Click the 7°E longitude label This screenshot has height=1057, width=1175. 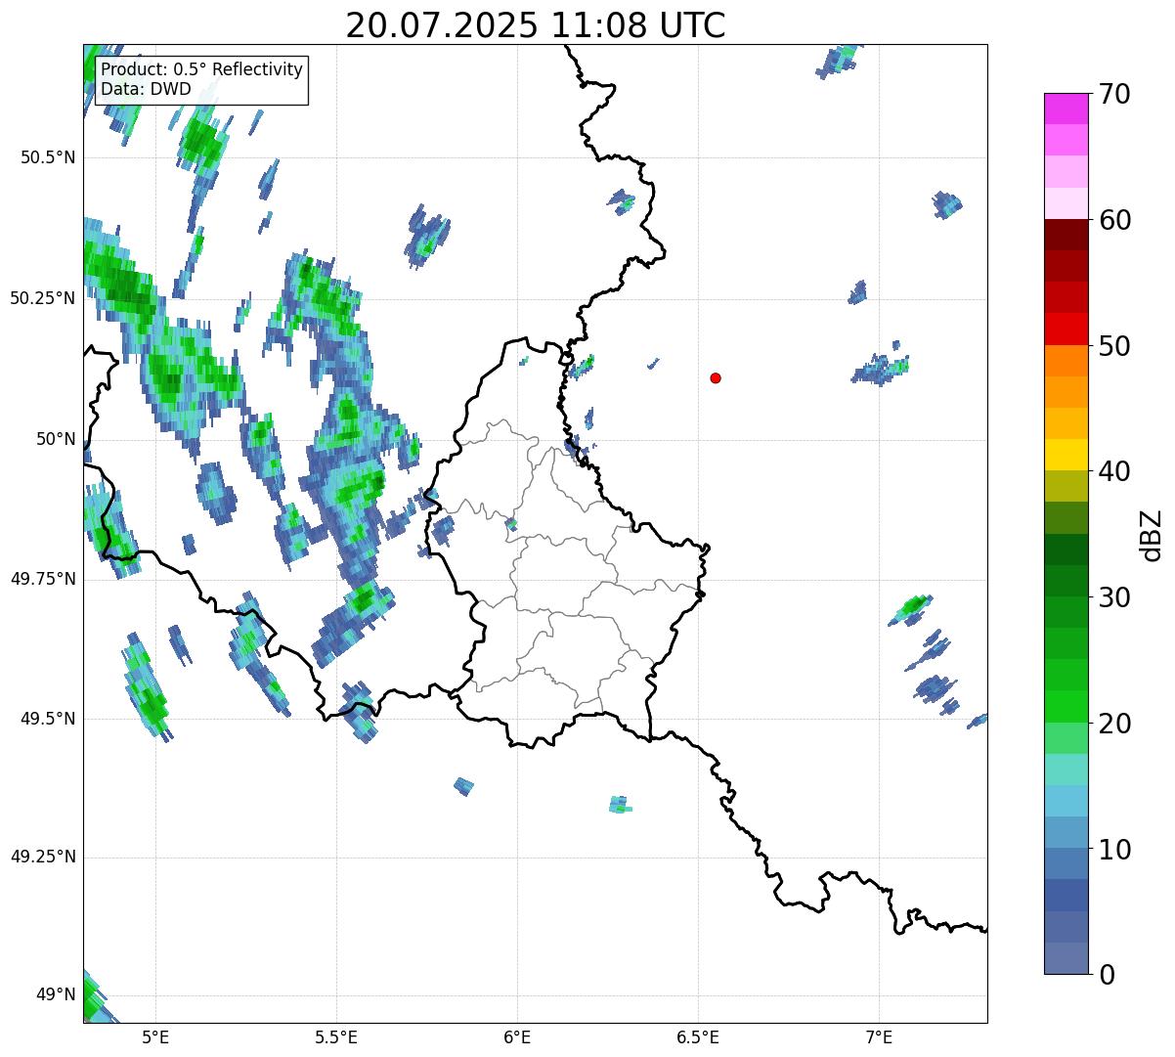879,1036
